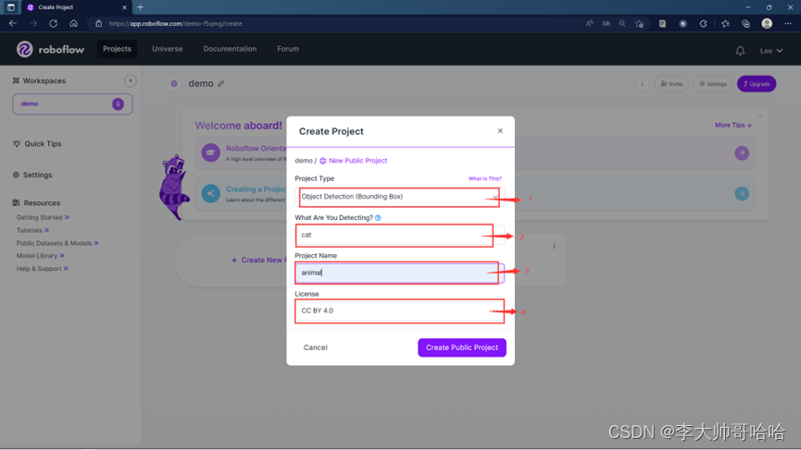Click the Creating a Project tip icon
This screenshot has height=450, width=801.
pyautogui.click(x=210, y=194)
